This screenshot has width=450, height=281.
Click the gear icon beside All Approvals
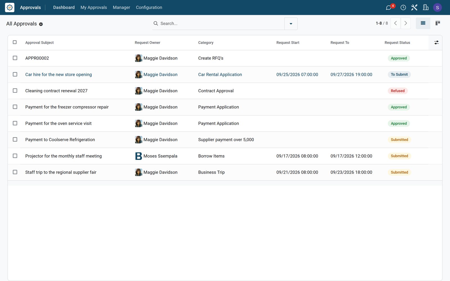(x=41, y=24)
